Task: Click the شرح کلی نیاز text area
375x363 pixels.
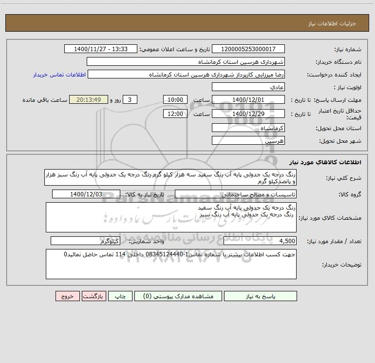Action: [170, 177]
